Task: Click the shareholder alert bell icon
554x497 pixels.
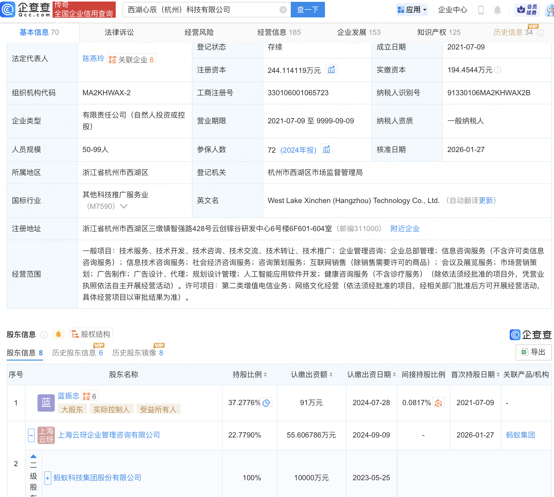Action: point(58,334)
